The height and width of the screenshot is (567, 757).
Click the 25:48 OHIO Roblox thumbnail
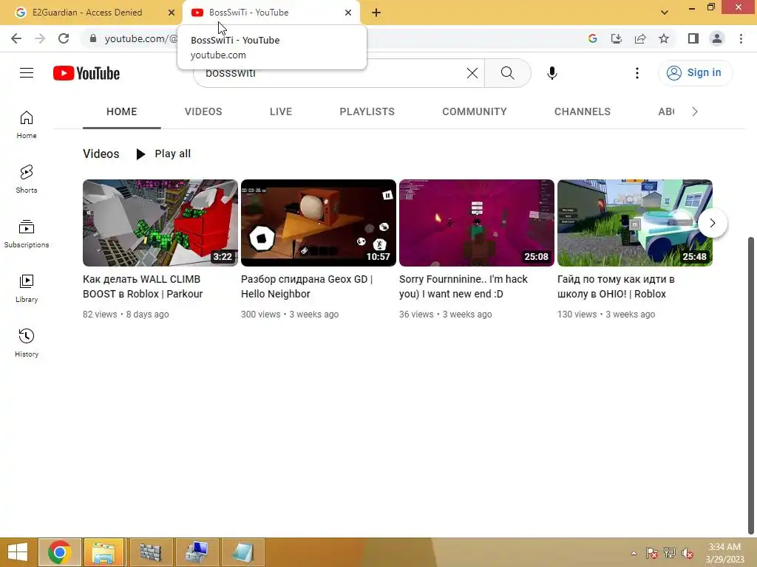pyautogui.click(x=635, y=223)
